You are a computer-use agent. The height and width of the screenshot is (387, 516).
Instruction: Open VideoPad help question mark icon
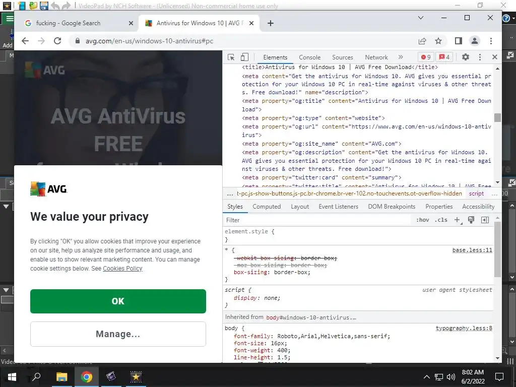tap(506, 18)
